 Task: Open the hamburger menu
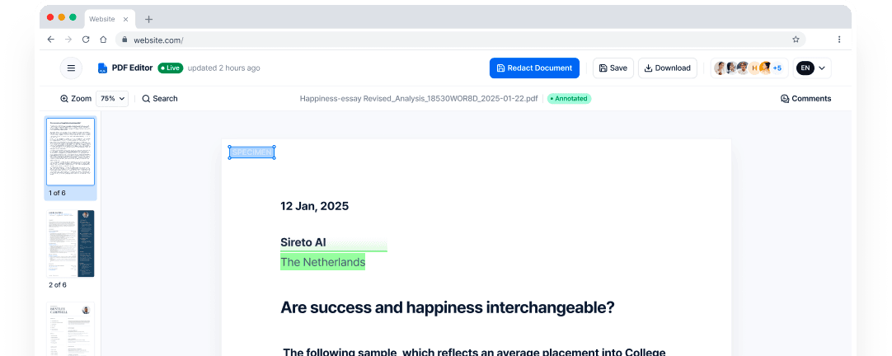click(x=71, y=68)
